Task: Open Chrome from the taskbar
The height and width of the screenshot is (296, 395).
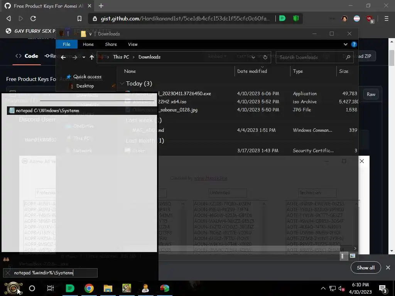Action: [x=89, y=288]
